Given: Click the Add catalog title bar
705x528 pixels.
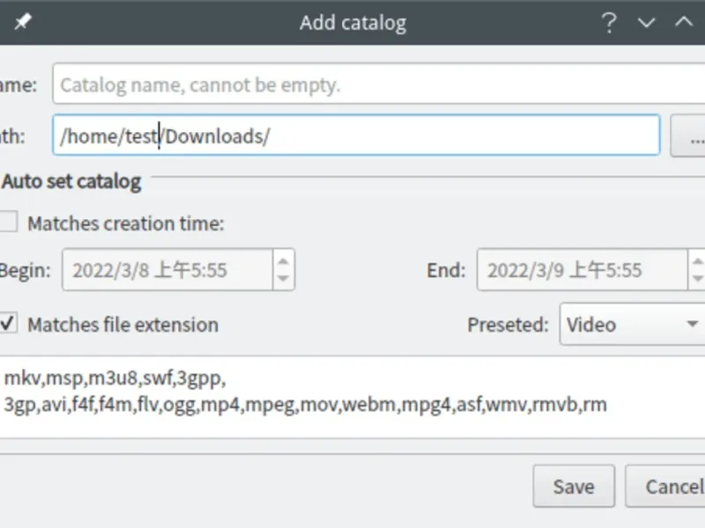Looking at the screenshot, I should click(x=352, y=23).
